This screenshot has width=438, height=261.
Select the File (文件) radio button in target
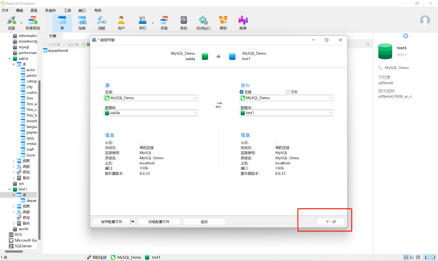coord(288,92)
